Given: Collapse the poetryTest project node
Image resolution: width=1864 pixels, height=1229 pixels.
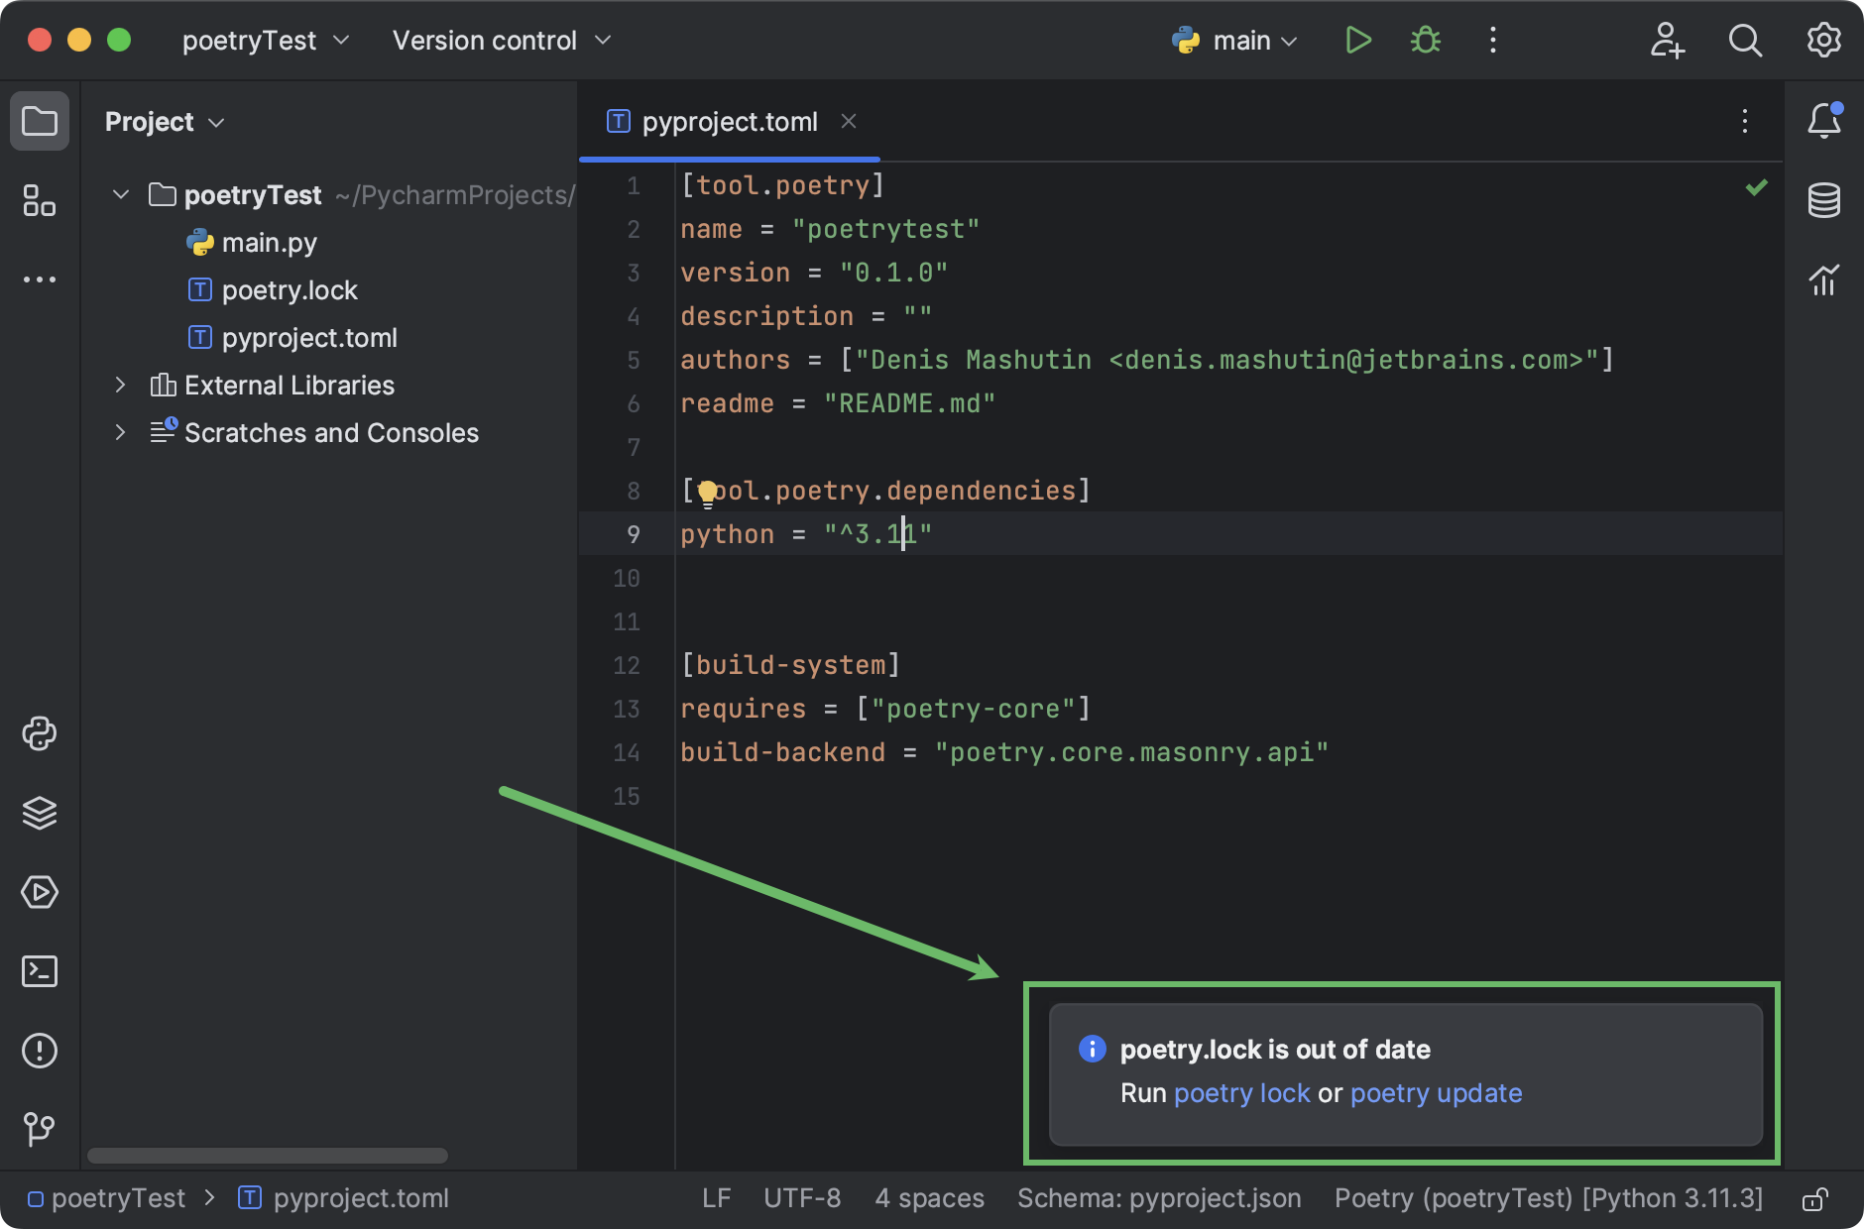Looking at the screenshot, I should (120, 194).
